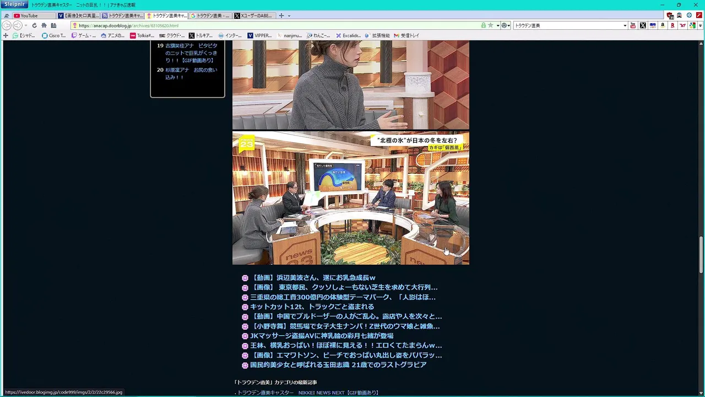
Task: Open the blue circular extension icon
Action: [689, 15]
